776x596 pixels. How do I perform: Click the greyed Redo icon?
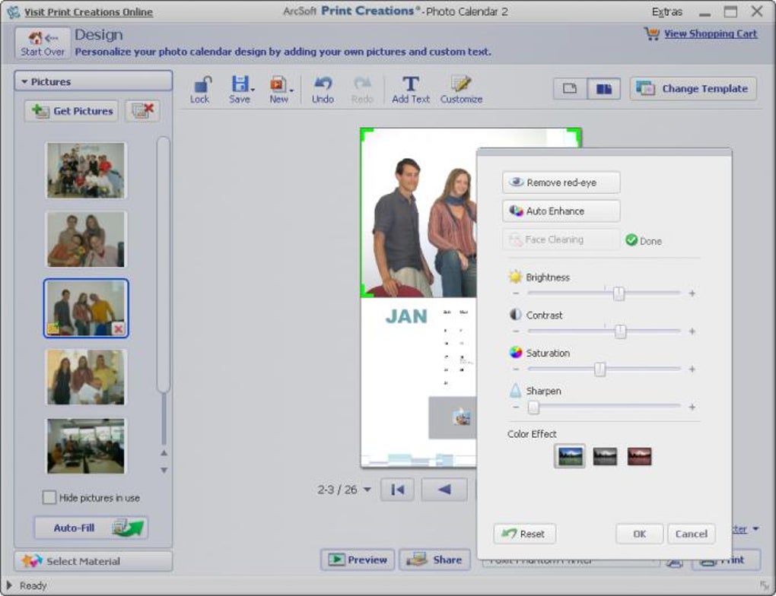point(362,90)
